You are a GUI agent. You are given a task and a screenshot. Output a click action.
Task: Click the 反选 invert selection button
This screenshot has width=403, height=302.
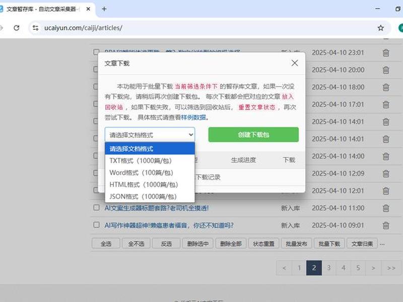pos(166,244)
